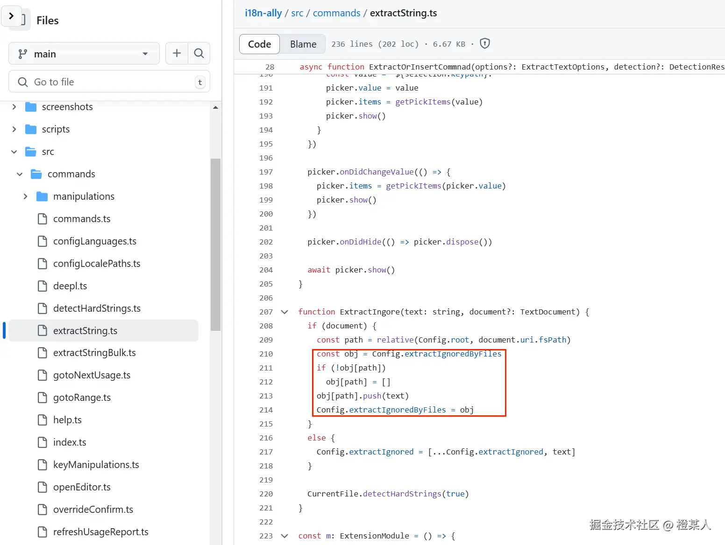Click line number 197

pyautogui.click(x=266, y=172)
